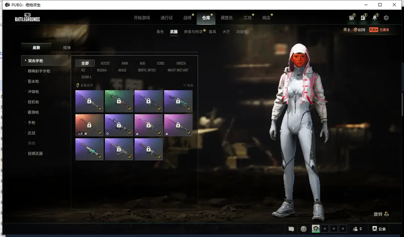Viewport: 404px width, 237px height.
Task: Open the 通行证 tab
Action: point(166,18)
